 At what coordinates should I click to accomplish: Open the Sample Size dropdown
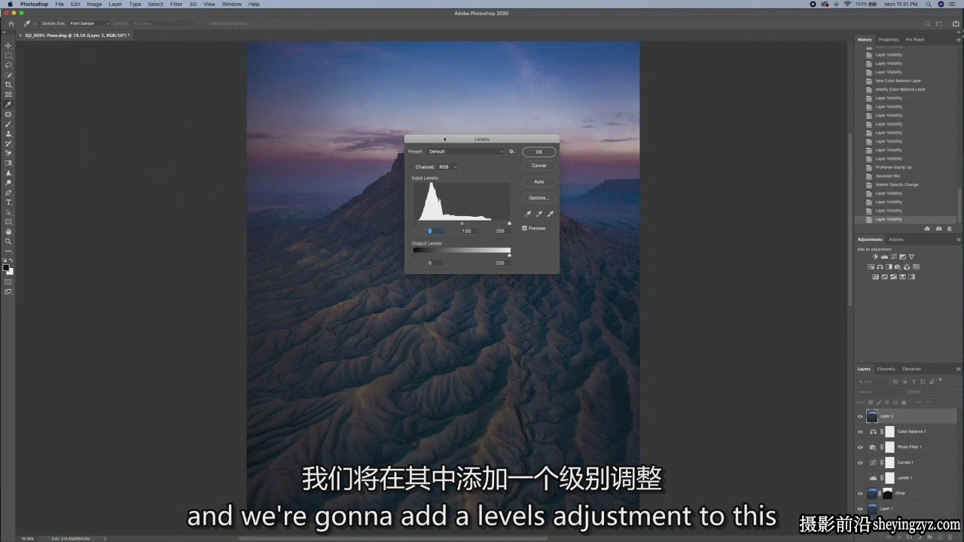89,23
